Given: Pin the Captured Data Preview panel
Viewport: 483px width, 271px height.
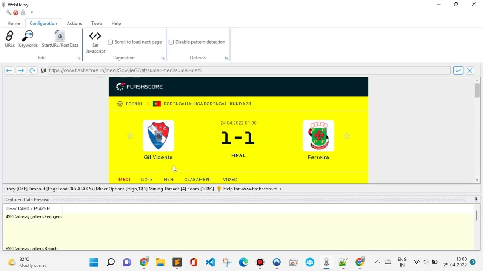Looking at the screenshot, I should point(476,199).
